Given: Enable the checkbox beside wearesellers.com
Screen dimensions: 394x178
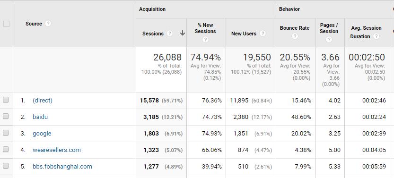Looking at the screenshot, I should click(6, 149).
